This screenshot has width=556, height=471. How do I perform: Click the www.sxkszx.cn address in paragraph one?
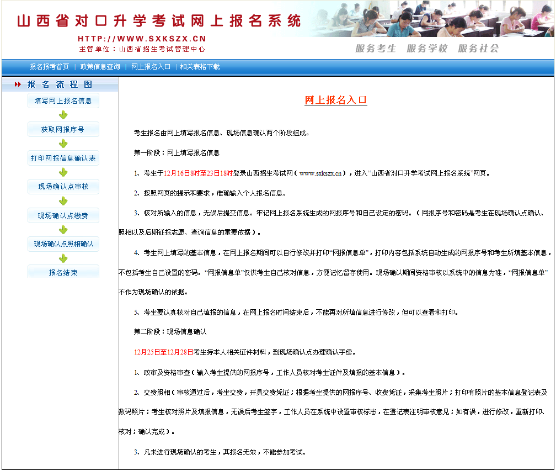(x=320, y=173)
